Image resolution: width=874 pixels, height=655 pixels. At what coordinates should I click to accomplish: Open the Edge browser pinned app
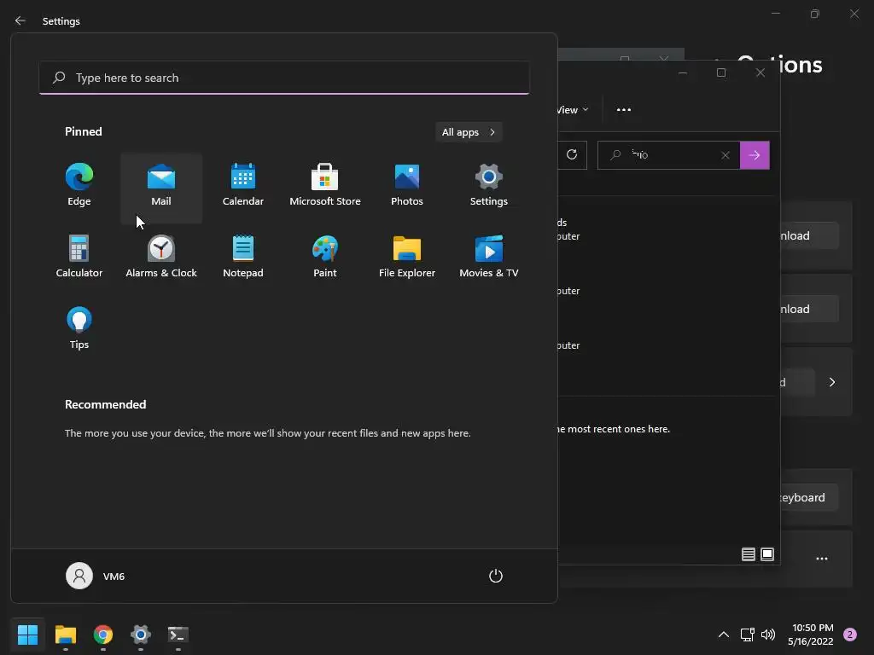click(x=79, y=185)
